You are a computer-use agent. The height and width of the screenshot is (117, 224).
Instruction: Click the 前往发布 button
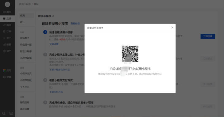[208, 107]
